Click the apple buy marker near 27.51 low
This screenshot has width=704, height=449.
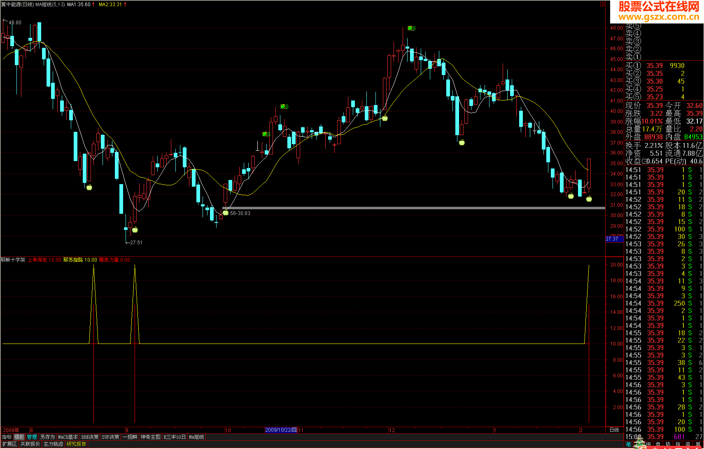pyautogui.click(x=135, y=230)
